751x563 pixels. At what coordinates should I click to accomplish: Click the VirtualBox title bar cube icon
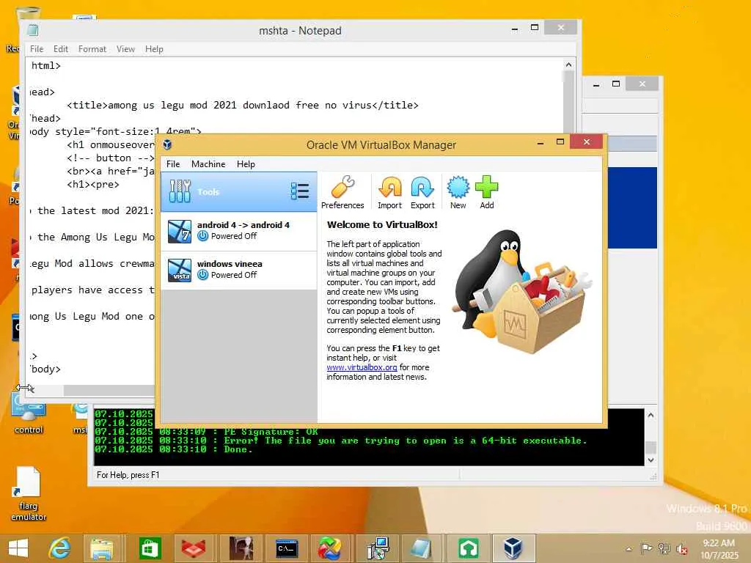coord(167,144)
